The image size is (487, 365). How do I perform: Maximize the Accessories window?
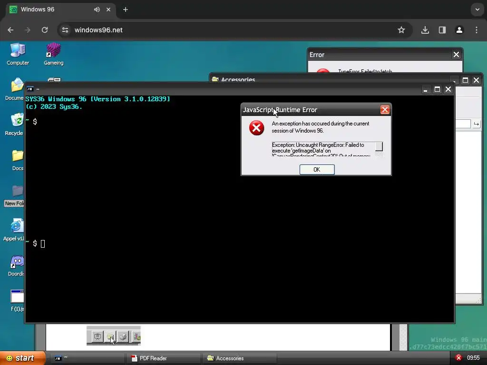tap(465, 80)
